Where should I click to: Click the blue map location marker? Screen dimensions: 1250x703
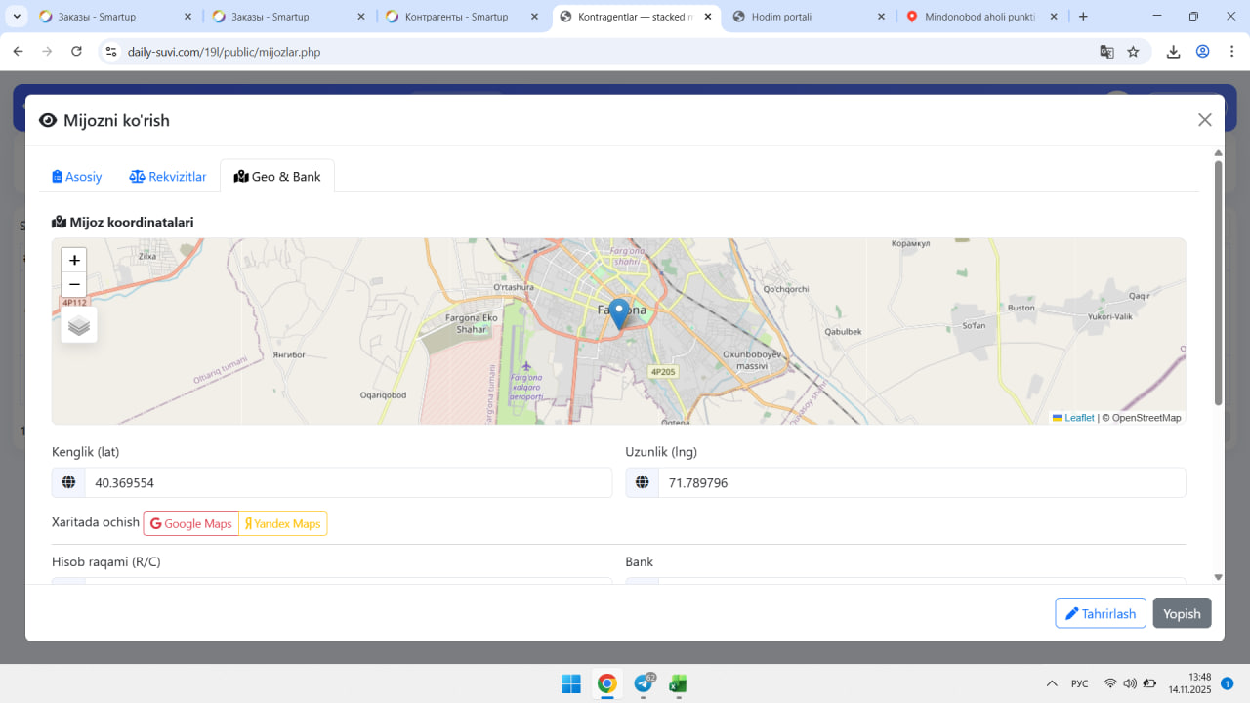[618, 313]
